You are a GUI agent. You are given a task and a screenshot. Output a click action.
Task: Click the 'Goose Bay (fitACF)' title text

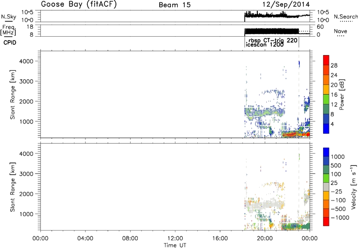[79, 4]
